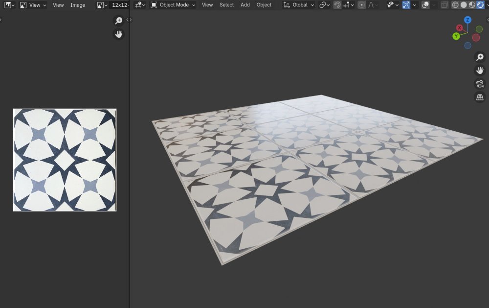Open the Select menu
Viewport: 489px width, 308px height.
(226, 5)
